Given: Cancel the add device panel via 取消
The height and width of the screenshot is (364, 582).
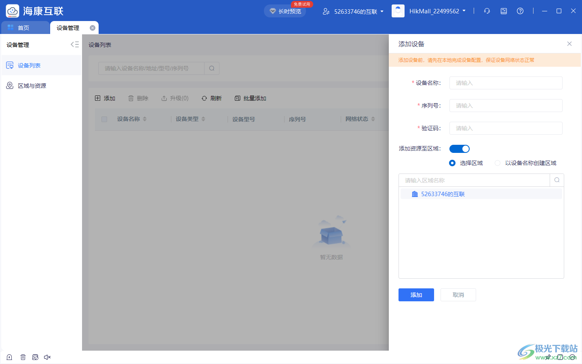Looking at the screenshot, I should click(x=458, y=295).
